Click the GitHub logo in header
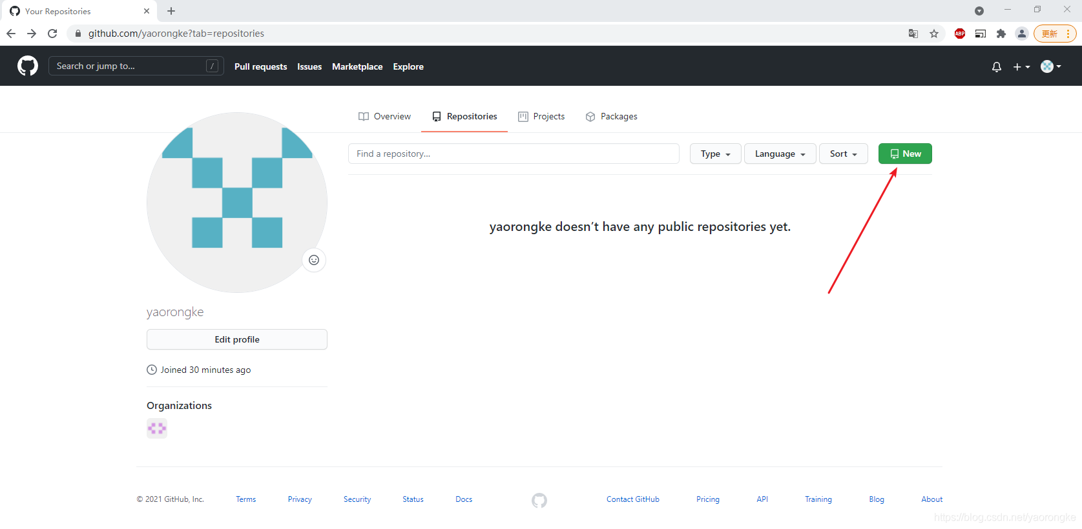The height and width of the screenshot is (529, 1082). coord(28,66)
